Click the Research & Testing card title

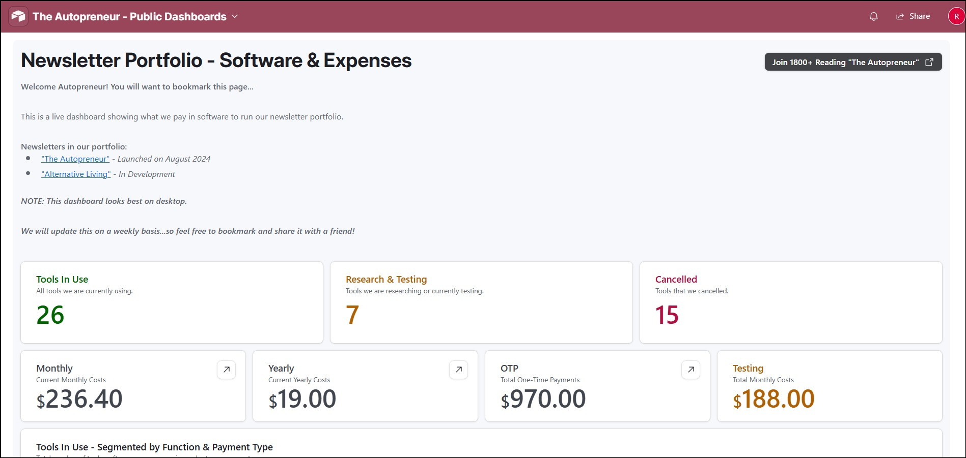pyautogui.click(x=387, y=279)
